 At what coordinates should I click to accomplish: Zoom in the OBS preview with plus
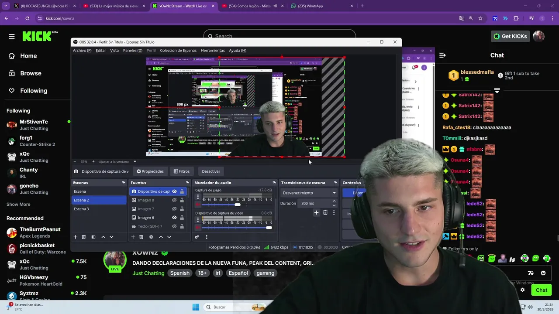coord(94,162)
